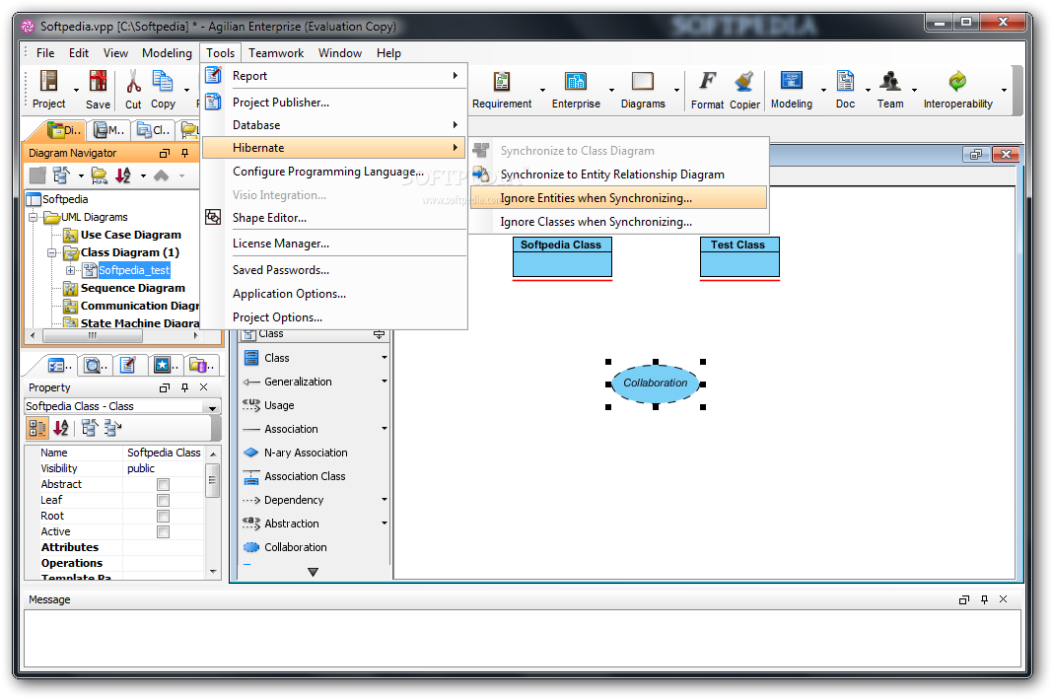The height and width of the screenshot is (699, 1053).
Task: Open the Teamwork menu
Action: point(276,53)
